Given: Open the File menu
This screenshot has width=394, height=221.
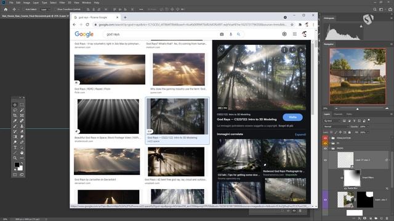Looking at the screenshot, I should [x=11, y=2].
